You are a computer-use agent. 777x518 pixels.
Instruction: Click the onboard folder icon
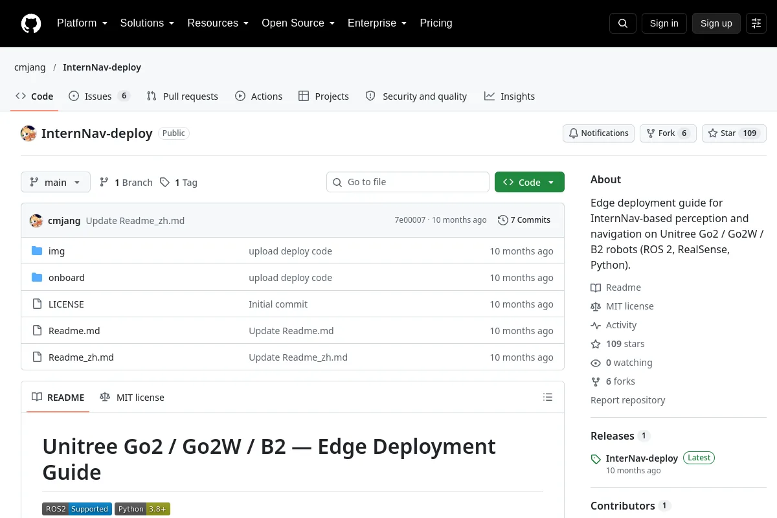(37, 277)
